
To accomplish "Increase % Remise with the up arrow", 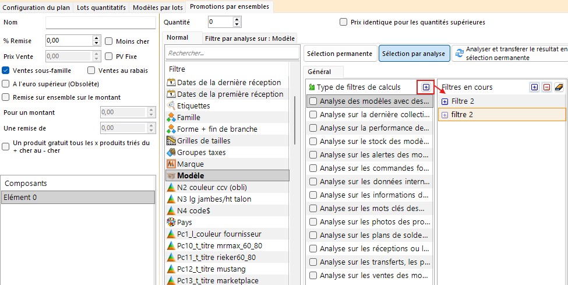I will [96, 38].
